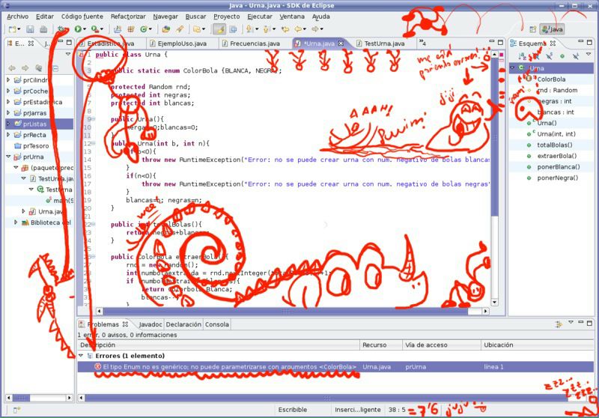Screen dimensions: 599x418
Task: Run the program with green play icon
Action: [x=78, y=29]
